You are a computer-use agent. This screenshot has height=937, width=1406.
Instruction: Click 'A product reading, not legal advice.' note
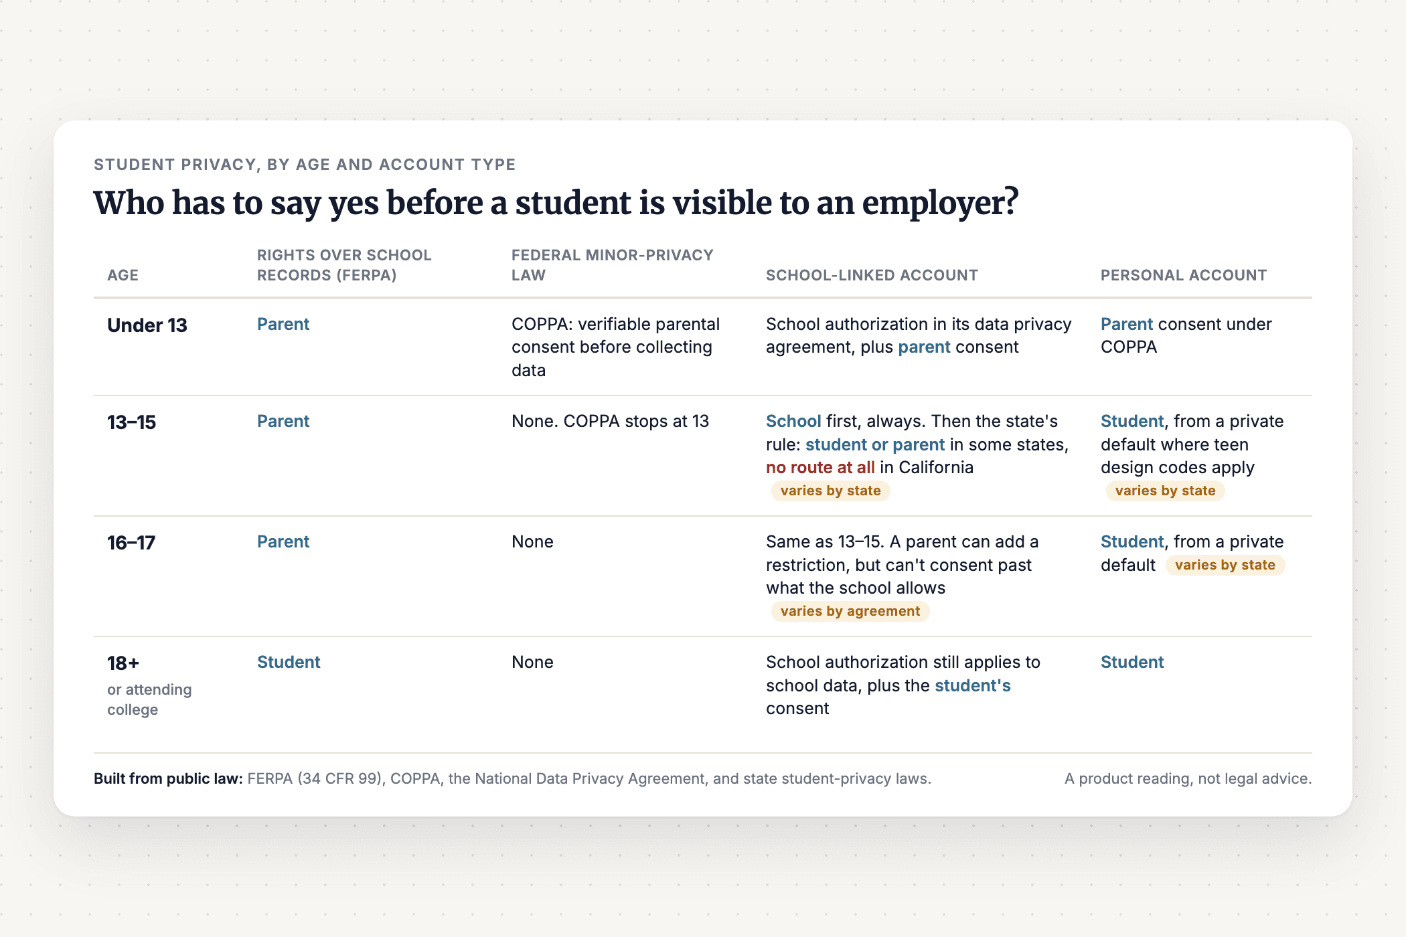(1188, 779)
